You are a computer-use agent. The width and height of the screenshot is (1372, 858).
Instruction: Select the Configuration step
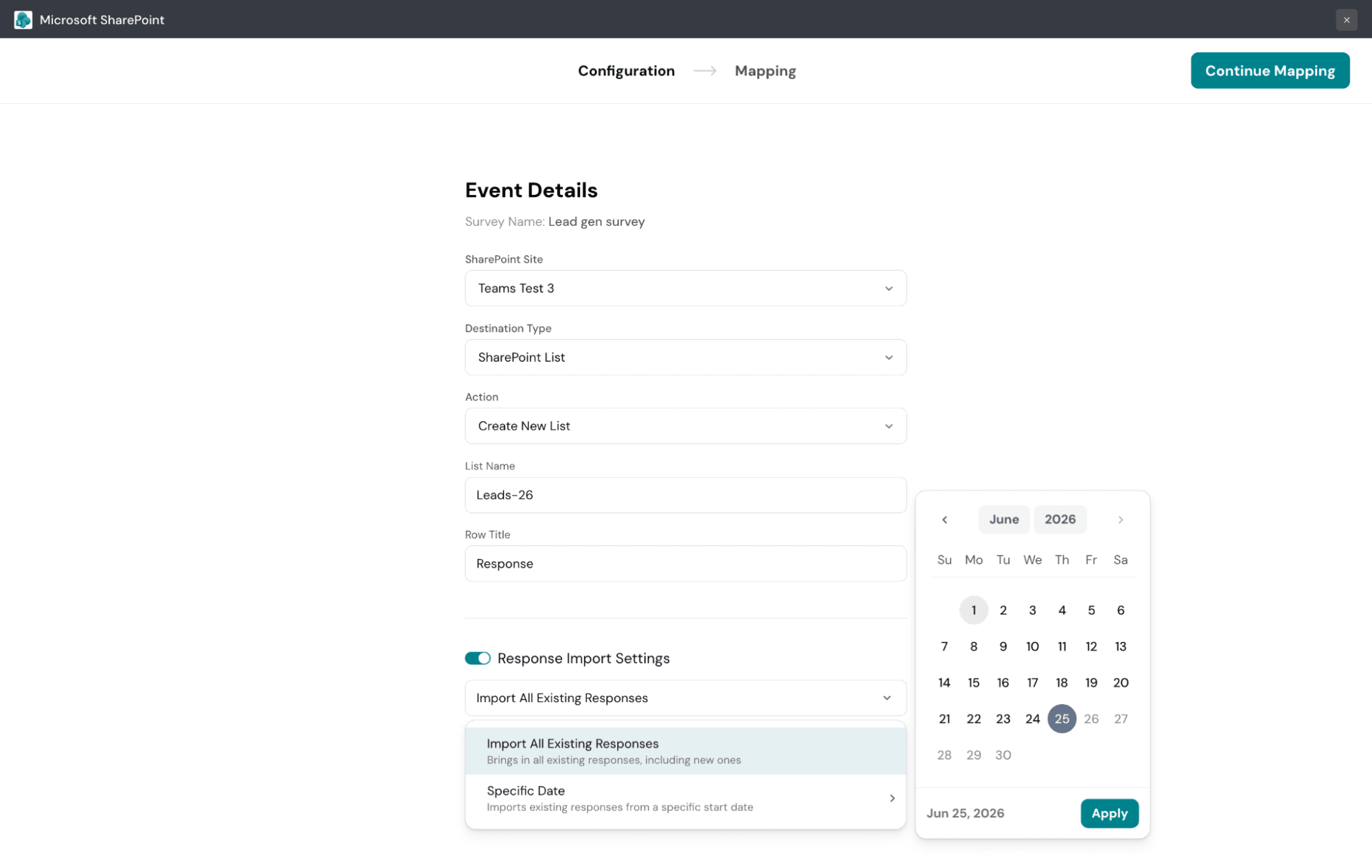(x=626, y=71)
